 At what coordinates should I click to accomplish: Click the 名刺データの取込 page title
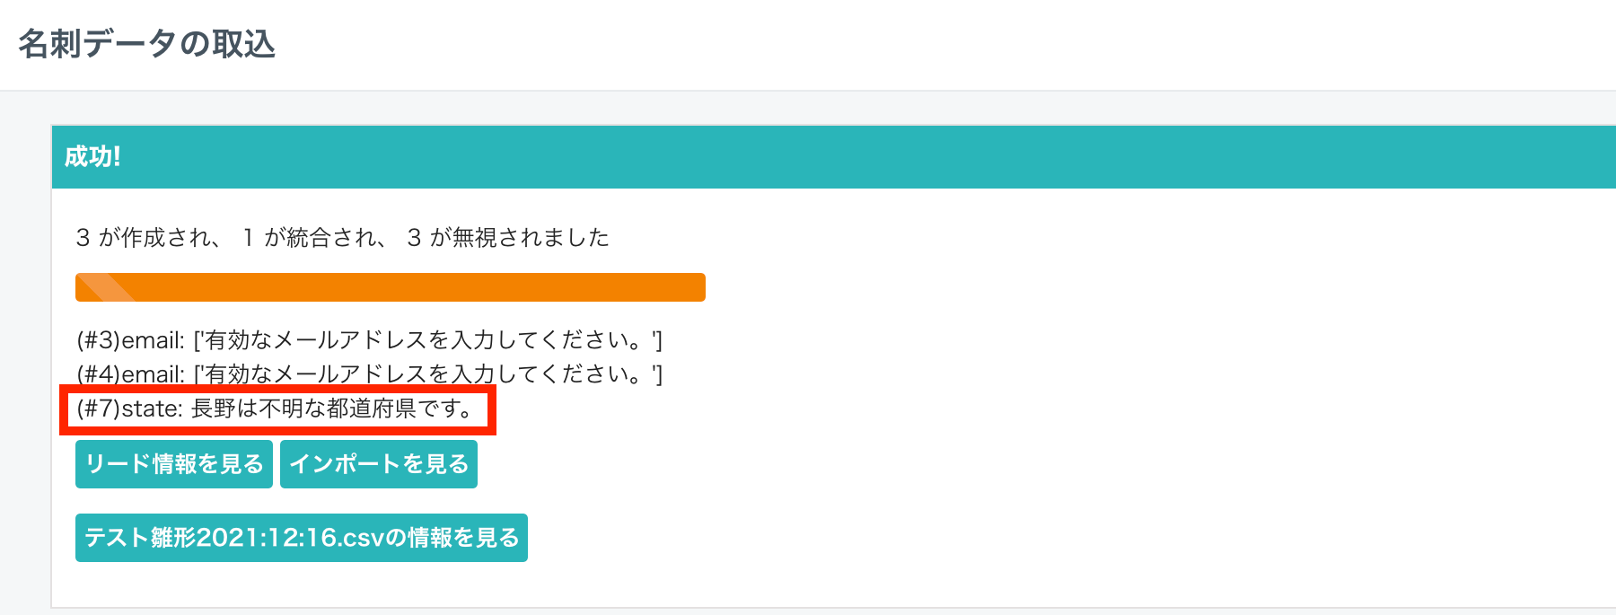coord(146,43)
